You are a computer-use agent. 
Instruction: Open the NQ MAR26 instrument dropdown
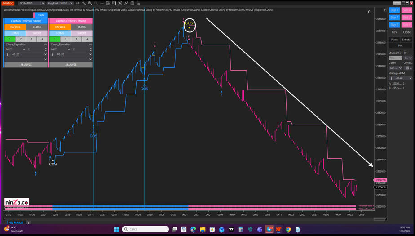point(31,3)
